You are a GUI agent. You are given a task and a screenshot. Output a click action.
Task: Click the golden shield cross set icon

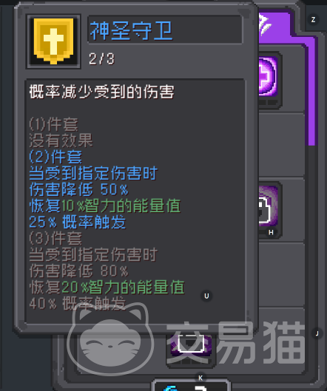click(54, 41)
